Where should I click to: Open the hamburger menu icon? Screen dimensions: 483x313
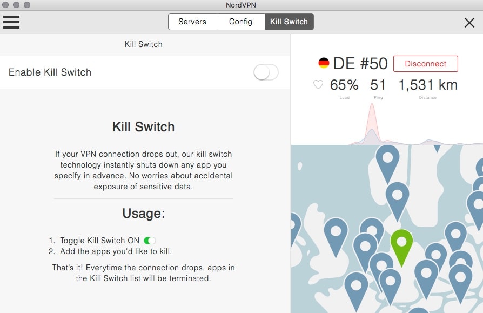(11, 22)
